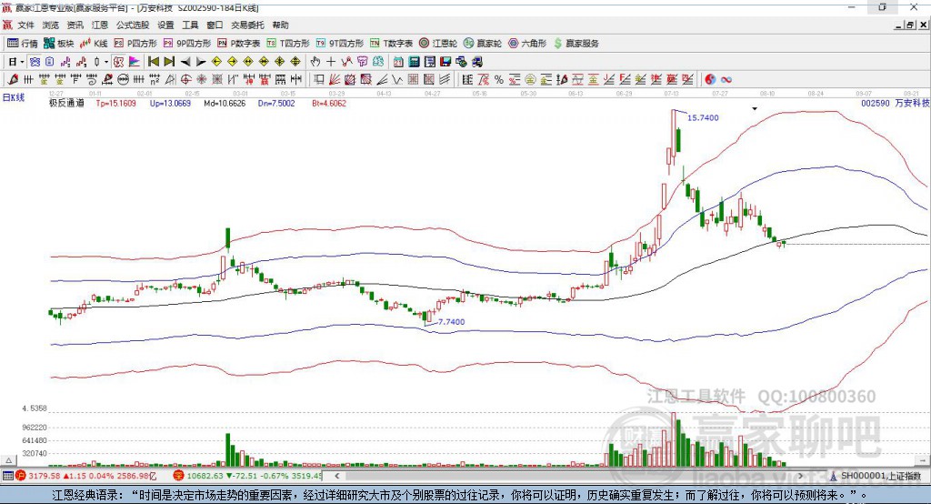
Task: Click the Up=13.0669 indicator value
Action: pos(170,104)
